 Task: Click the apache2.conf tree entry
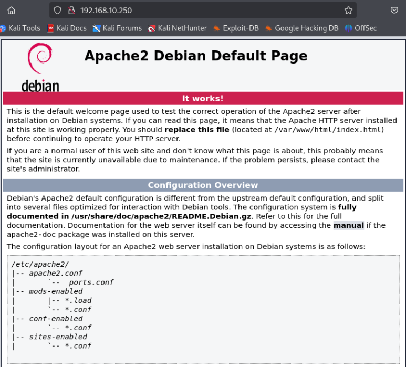(56, 274)
